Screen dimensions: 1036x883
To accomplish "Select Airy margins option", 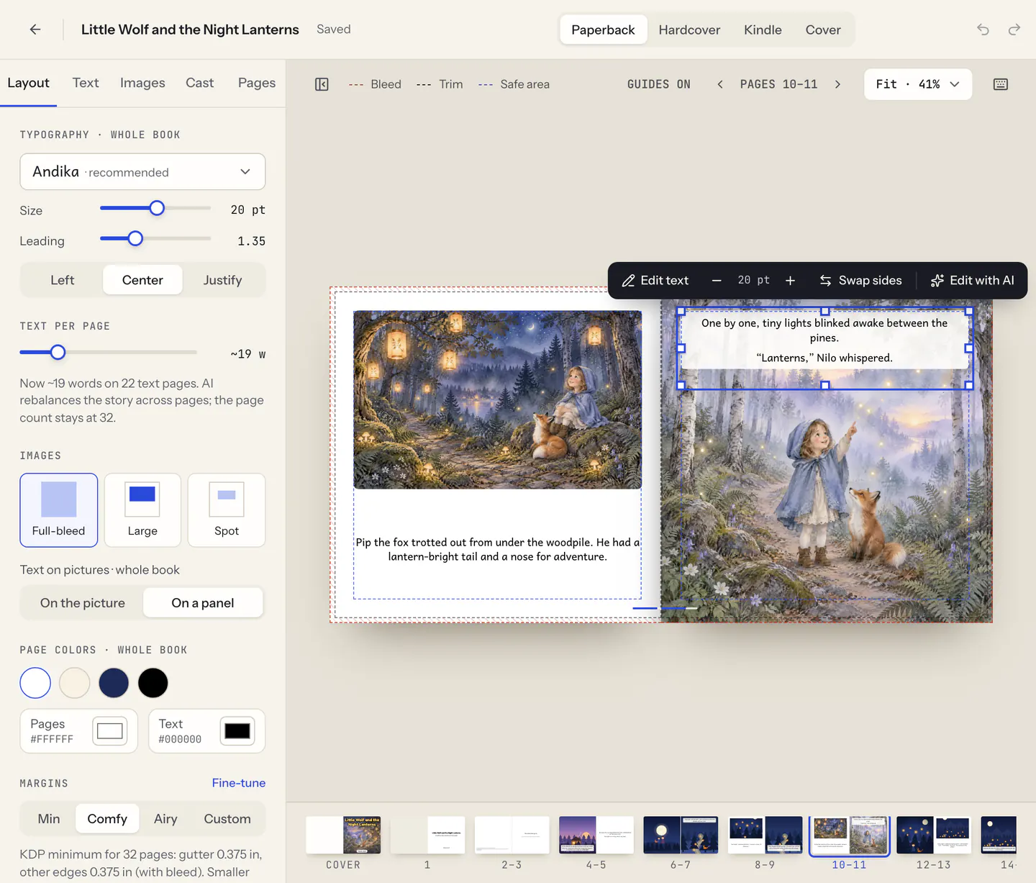I will [165, 819].
